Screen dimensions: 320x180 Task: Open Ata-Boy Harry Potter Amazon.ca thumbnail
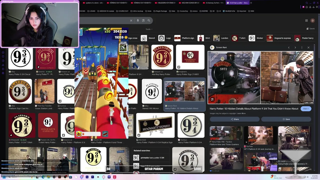[162, 57]
